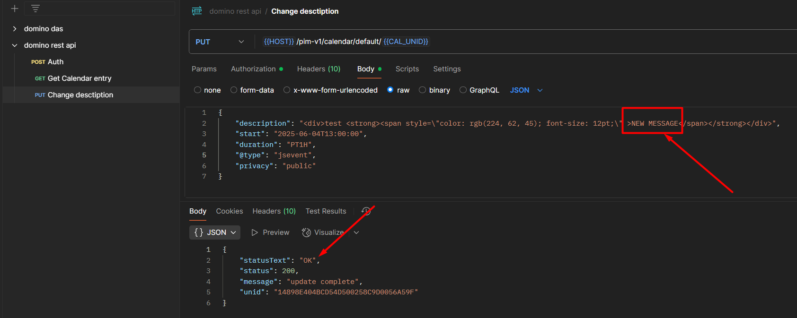Click the "jsevent" type value

click(x=293, y=155)
